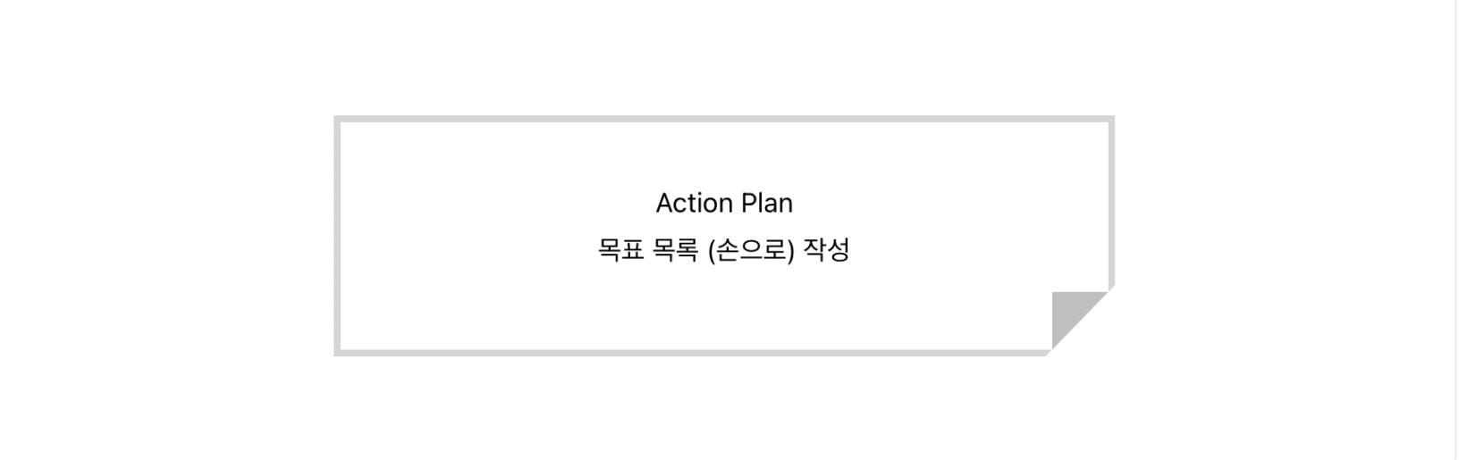Select the word "Action" in the title
The height and width of the screenshot is (460, 1459).
pos(694,204)
